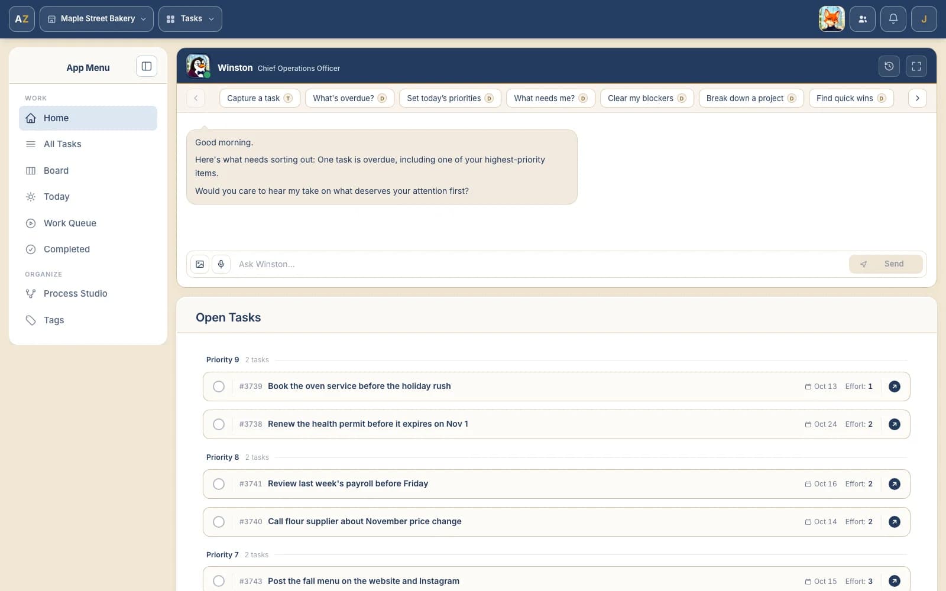The image size is (946, 591).
Task: Open the Tasks app switcher dropdown
Action: [x=190, y=19]
